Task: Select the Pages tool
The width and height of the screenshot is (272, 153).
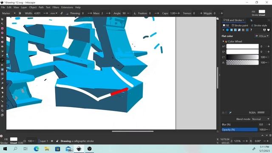Action: pos(2,115)
